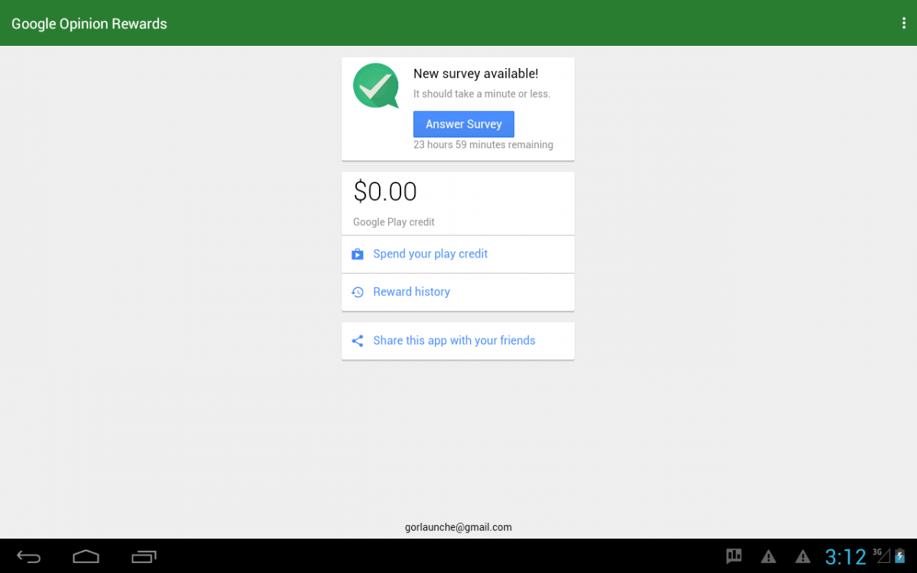
Task: Click the share icon
Action: click(357, 341)
